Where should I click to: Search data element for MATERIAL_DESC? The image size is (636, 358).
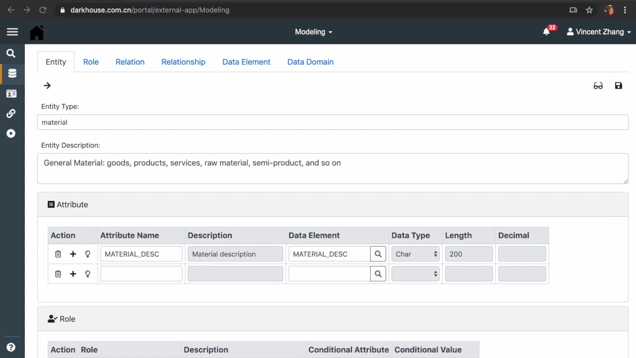click(378, 254)
